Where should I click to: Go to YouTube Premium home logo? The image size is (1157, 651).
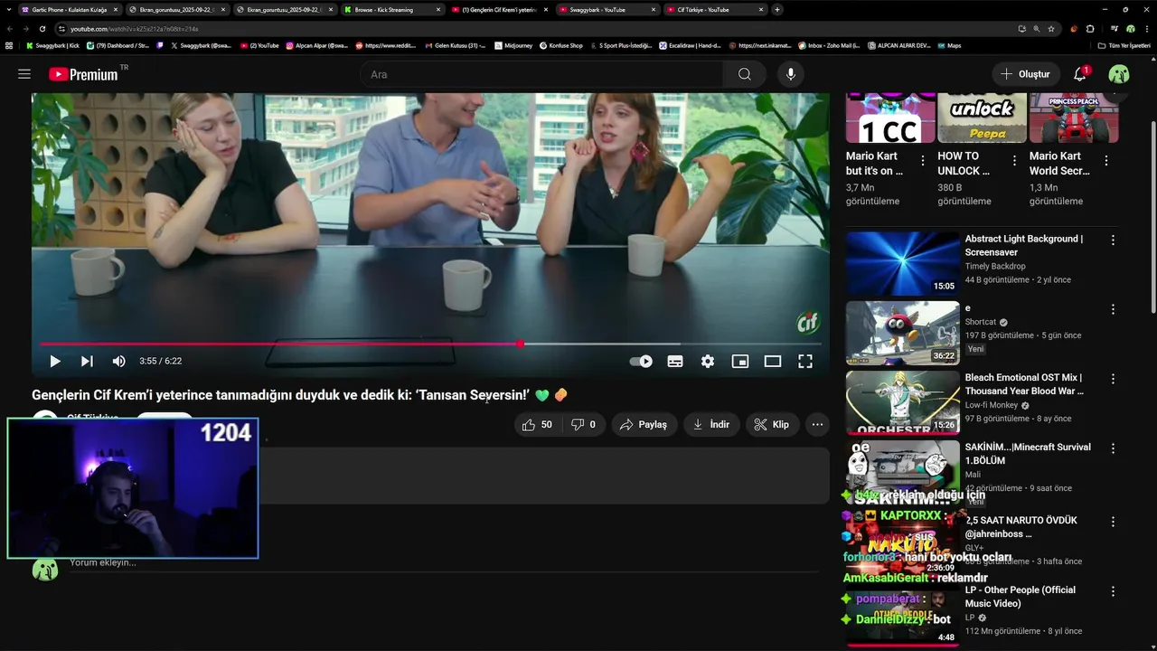[x=83, y=74]
